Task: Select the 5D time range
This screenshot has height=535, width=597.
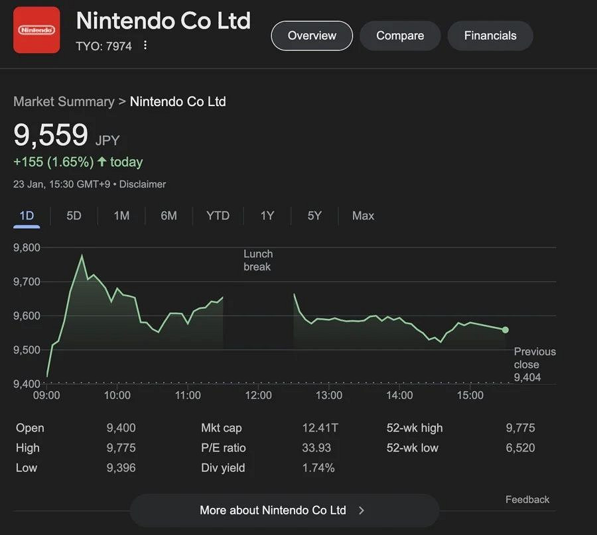Action: point(74,215)
